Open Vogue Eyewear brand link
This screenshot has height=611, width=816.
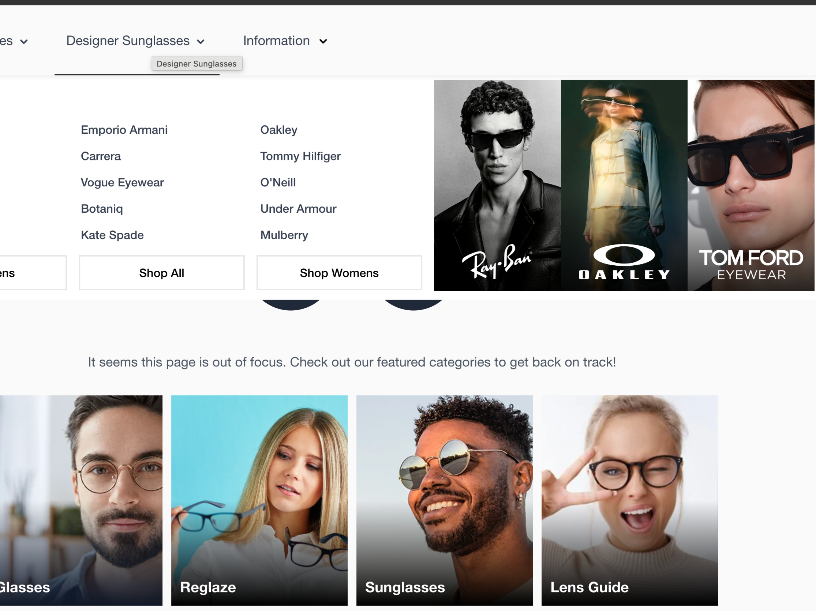(x=122, y=182)
